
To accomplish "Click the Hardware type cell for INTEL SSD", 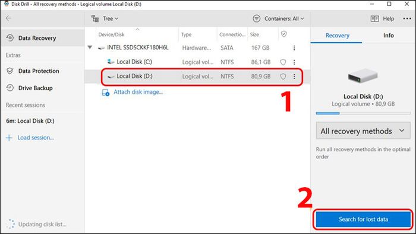I will (197, 48).
